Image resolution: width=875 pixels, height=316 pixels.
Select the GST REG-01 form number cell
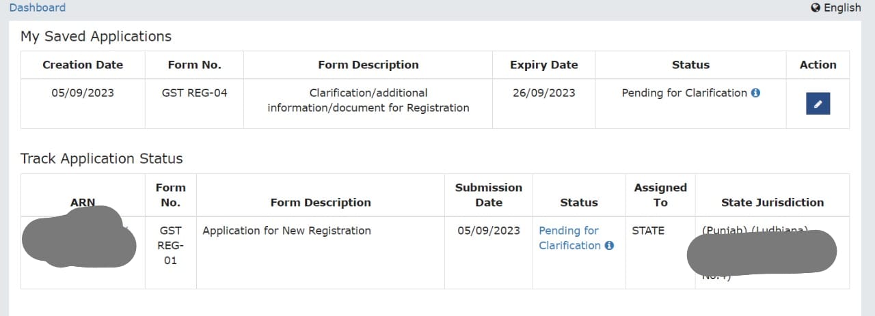pyautogui.click(x=170, y=246)
